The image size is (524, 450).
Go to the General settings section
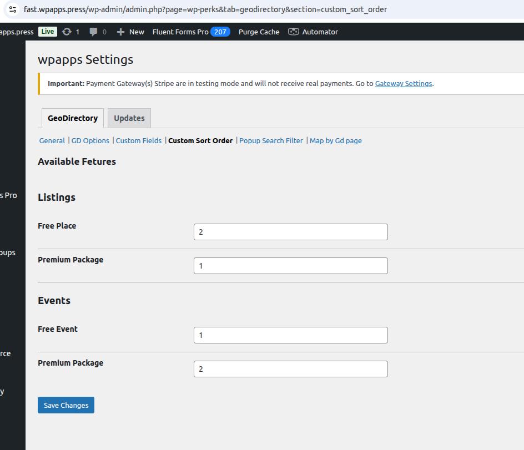[x=52, y=141]
